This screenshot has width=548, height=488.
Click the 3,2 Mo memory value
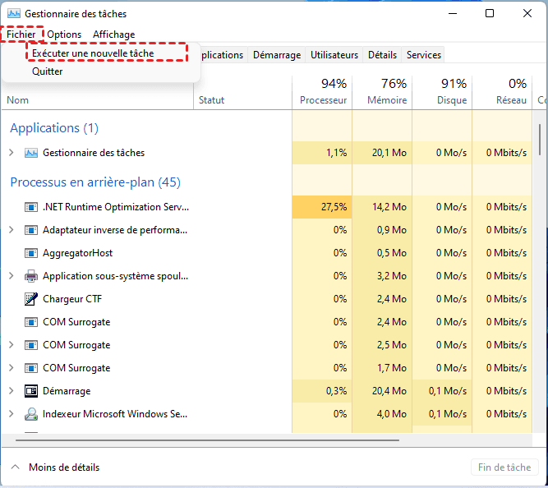[391, 276]
